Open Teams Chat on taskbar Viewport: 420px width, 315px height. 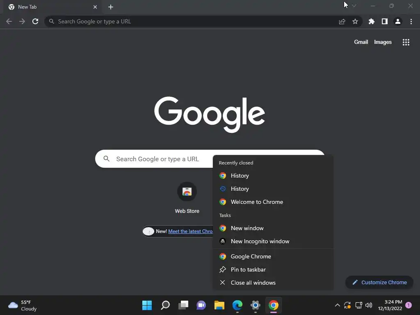(201, 305)
